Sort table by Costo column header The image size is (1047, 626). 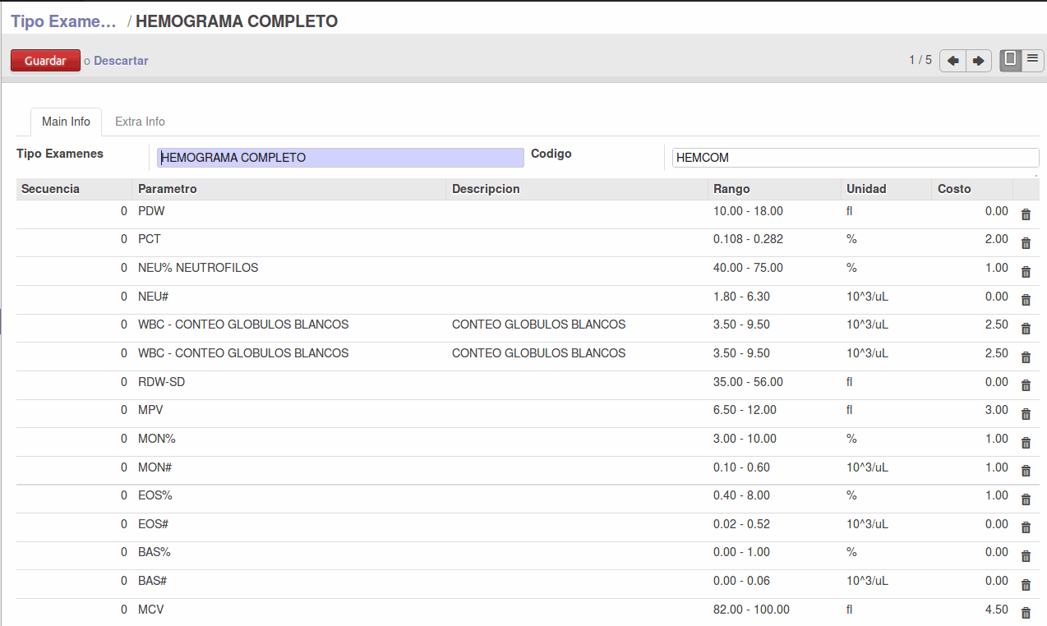(x=954, y=189)
